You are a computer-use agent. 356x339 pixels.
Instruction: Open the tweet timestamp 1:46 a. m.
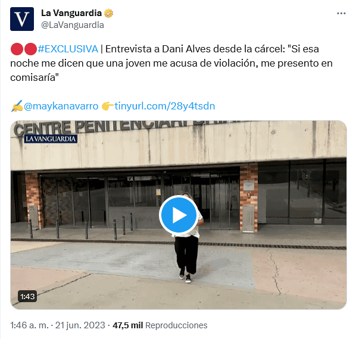pyautogui.click(x=30, y=325)
